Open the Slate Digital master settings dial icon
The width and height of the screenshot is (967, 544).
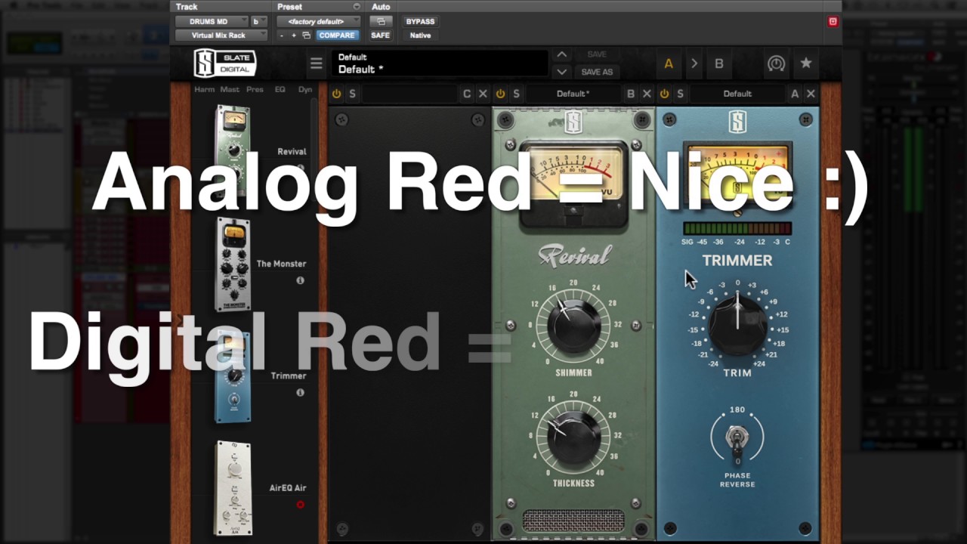(776, 63)
